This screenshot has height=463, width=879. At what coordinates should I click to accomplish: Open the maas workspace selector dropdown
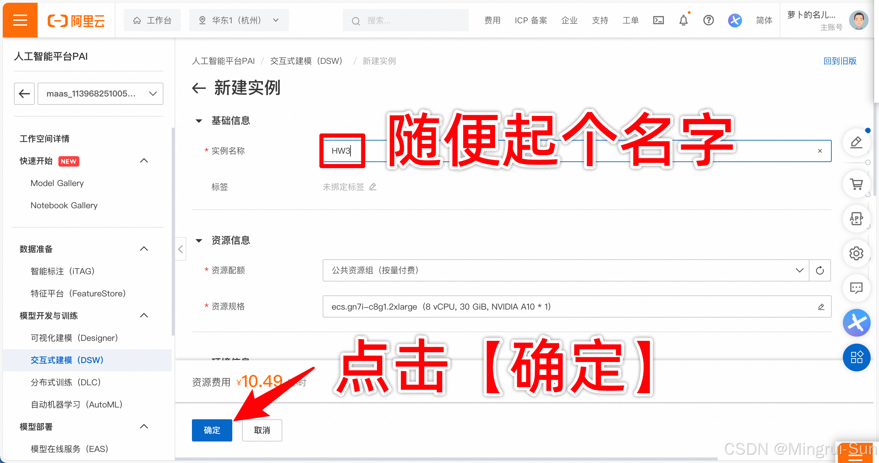[100, 94]
